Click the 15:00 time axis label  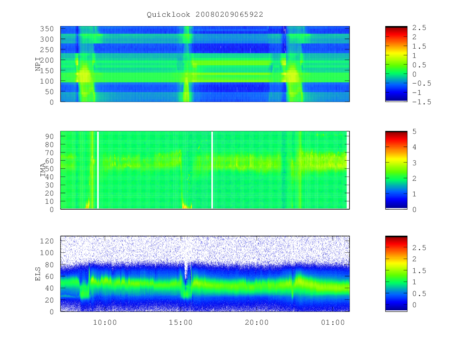point(181,323)
